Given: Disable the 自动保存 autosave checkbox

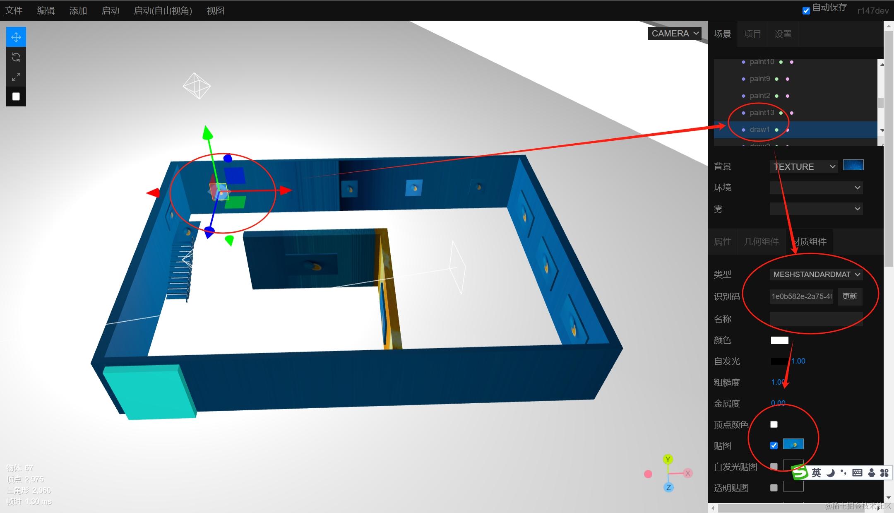Looking at the screenshot, I should point(806,11).
